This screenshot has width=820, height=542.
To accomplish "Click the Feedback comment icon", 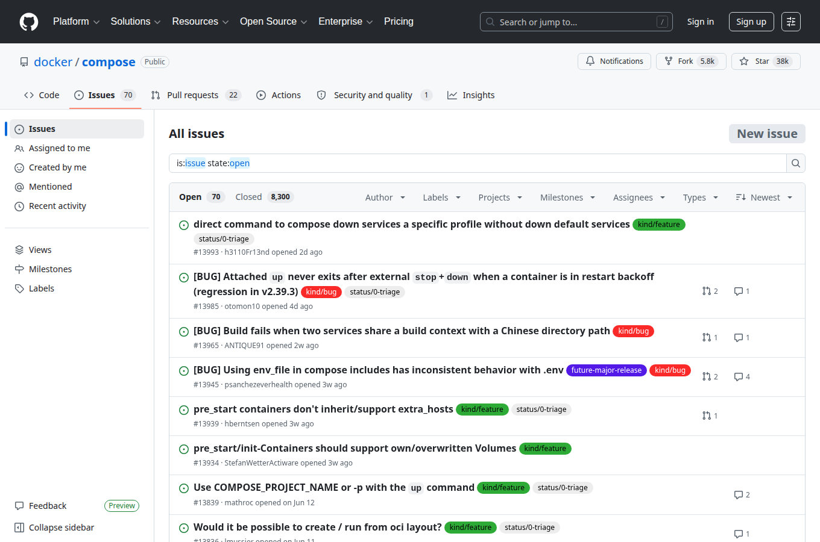I will [19, 506].
